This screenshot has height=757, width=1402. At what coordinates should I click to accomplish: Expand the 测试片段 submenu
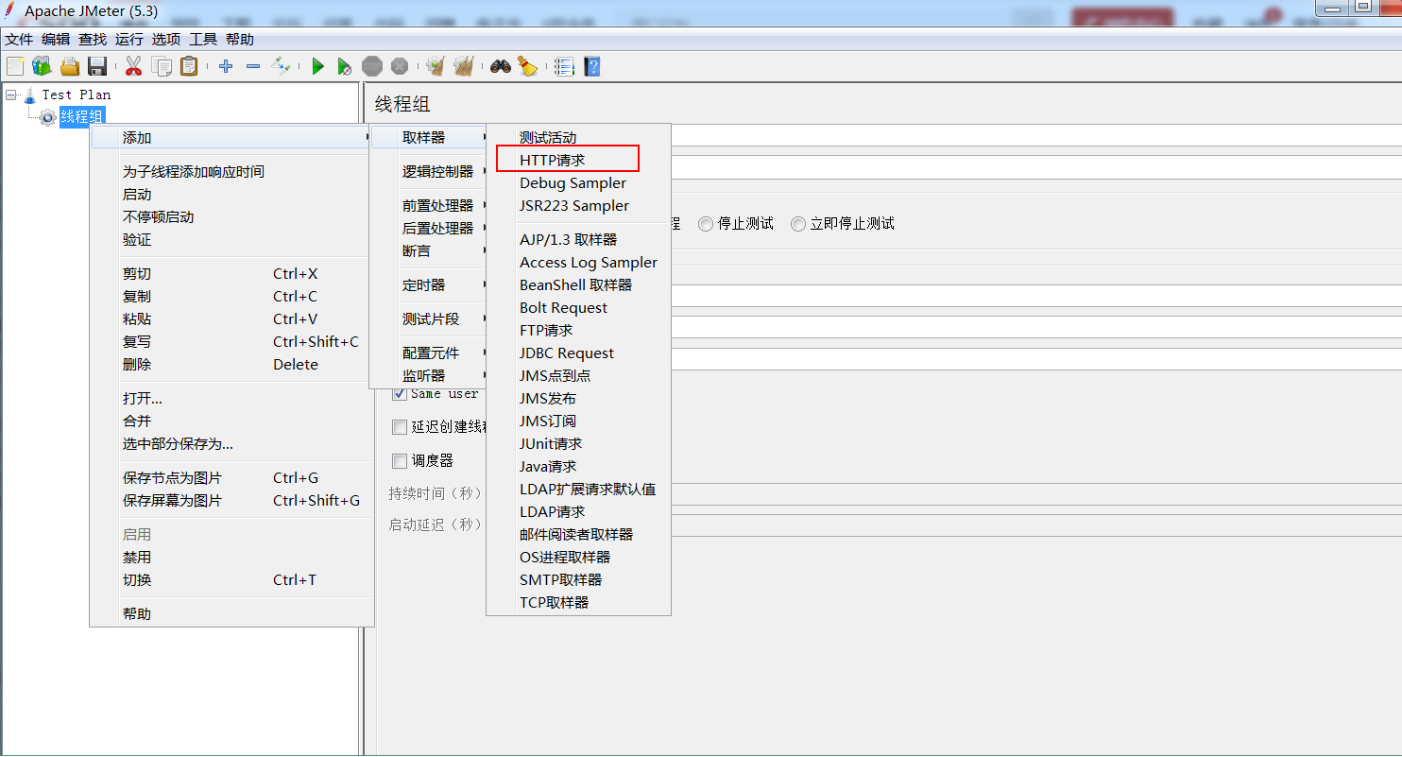428,319
